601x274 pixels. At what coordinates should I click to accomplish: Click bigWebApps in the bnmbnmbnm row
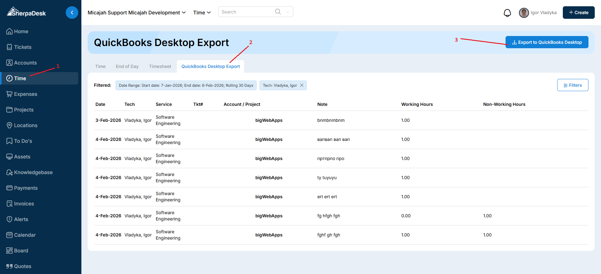pyautogui.click(x=269, y=120)
